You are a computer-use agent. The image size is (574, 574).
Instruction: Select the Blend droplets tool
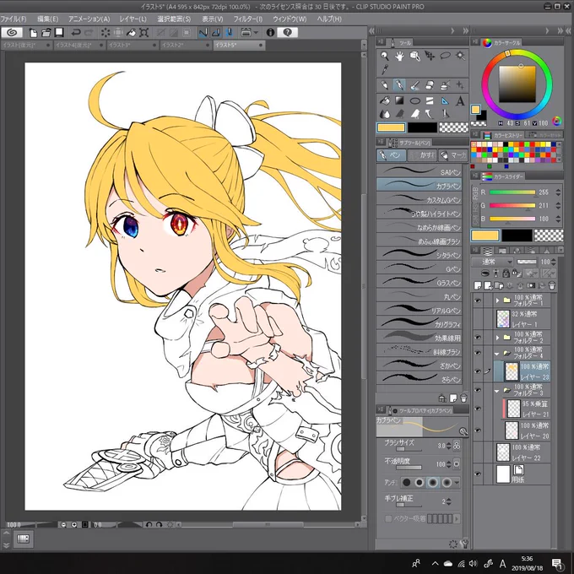coord(384,114)
